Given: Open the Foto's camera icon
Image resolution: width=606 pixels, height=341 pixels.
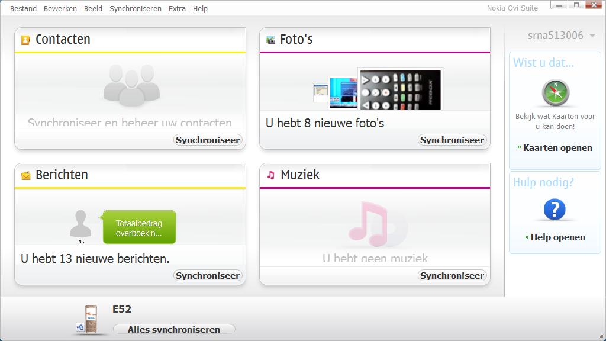Looking at the screenshot, I should click(x=270, y=40).
